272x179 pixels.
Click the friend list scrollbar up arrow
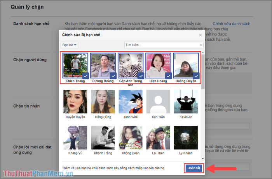[203, 52]
